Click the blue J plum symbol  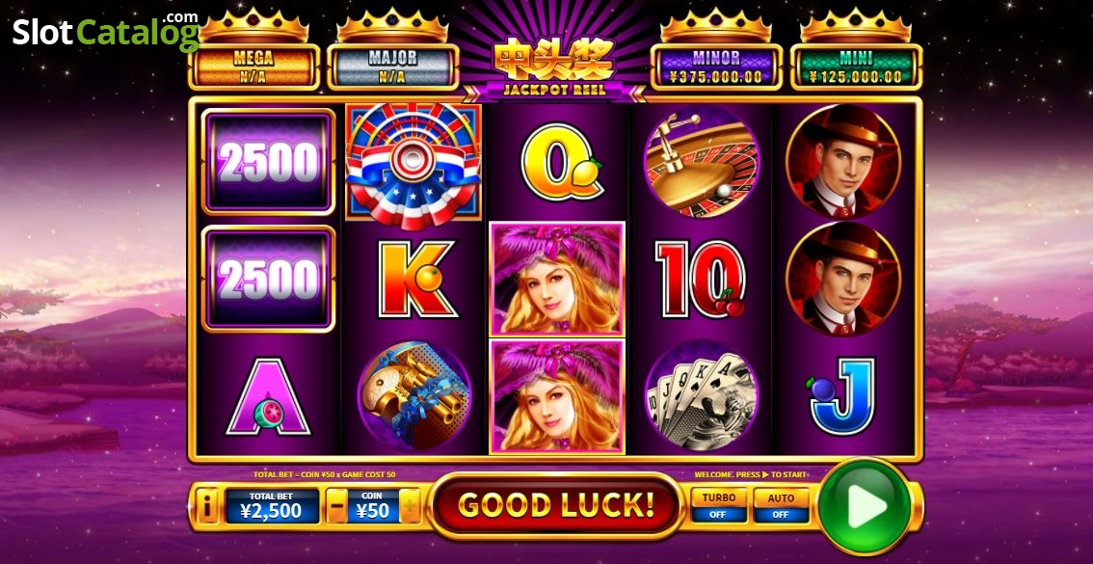point(841,396)
